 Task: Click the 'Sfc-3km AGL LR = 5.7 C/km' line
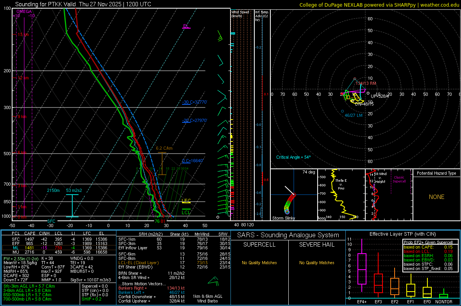click(29, 286)
